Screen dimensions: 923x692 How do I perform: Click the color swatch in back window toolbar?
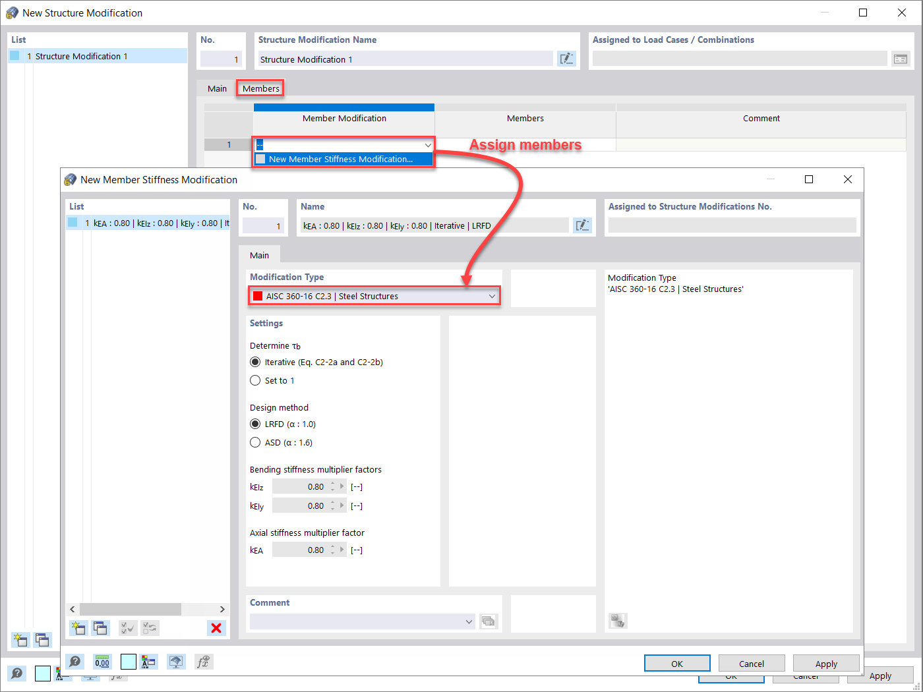click(43, 674)
